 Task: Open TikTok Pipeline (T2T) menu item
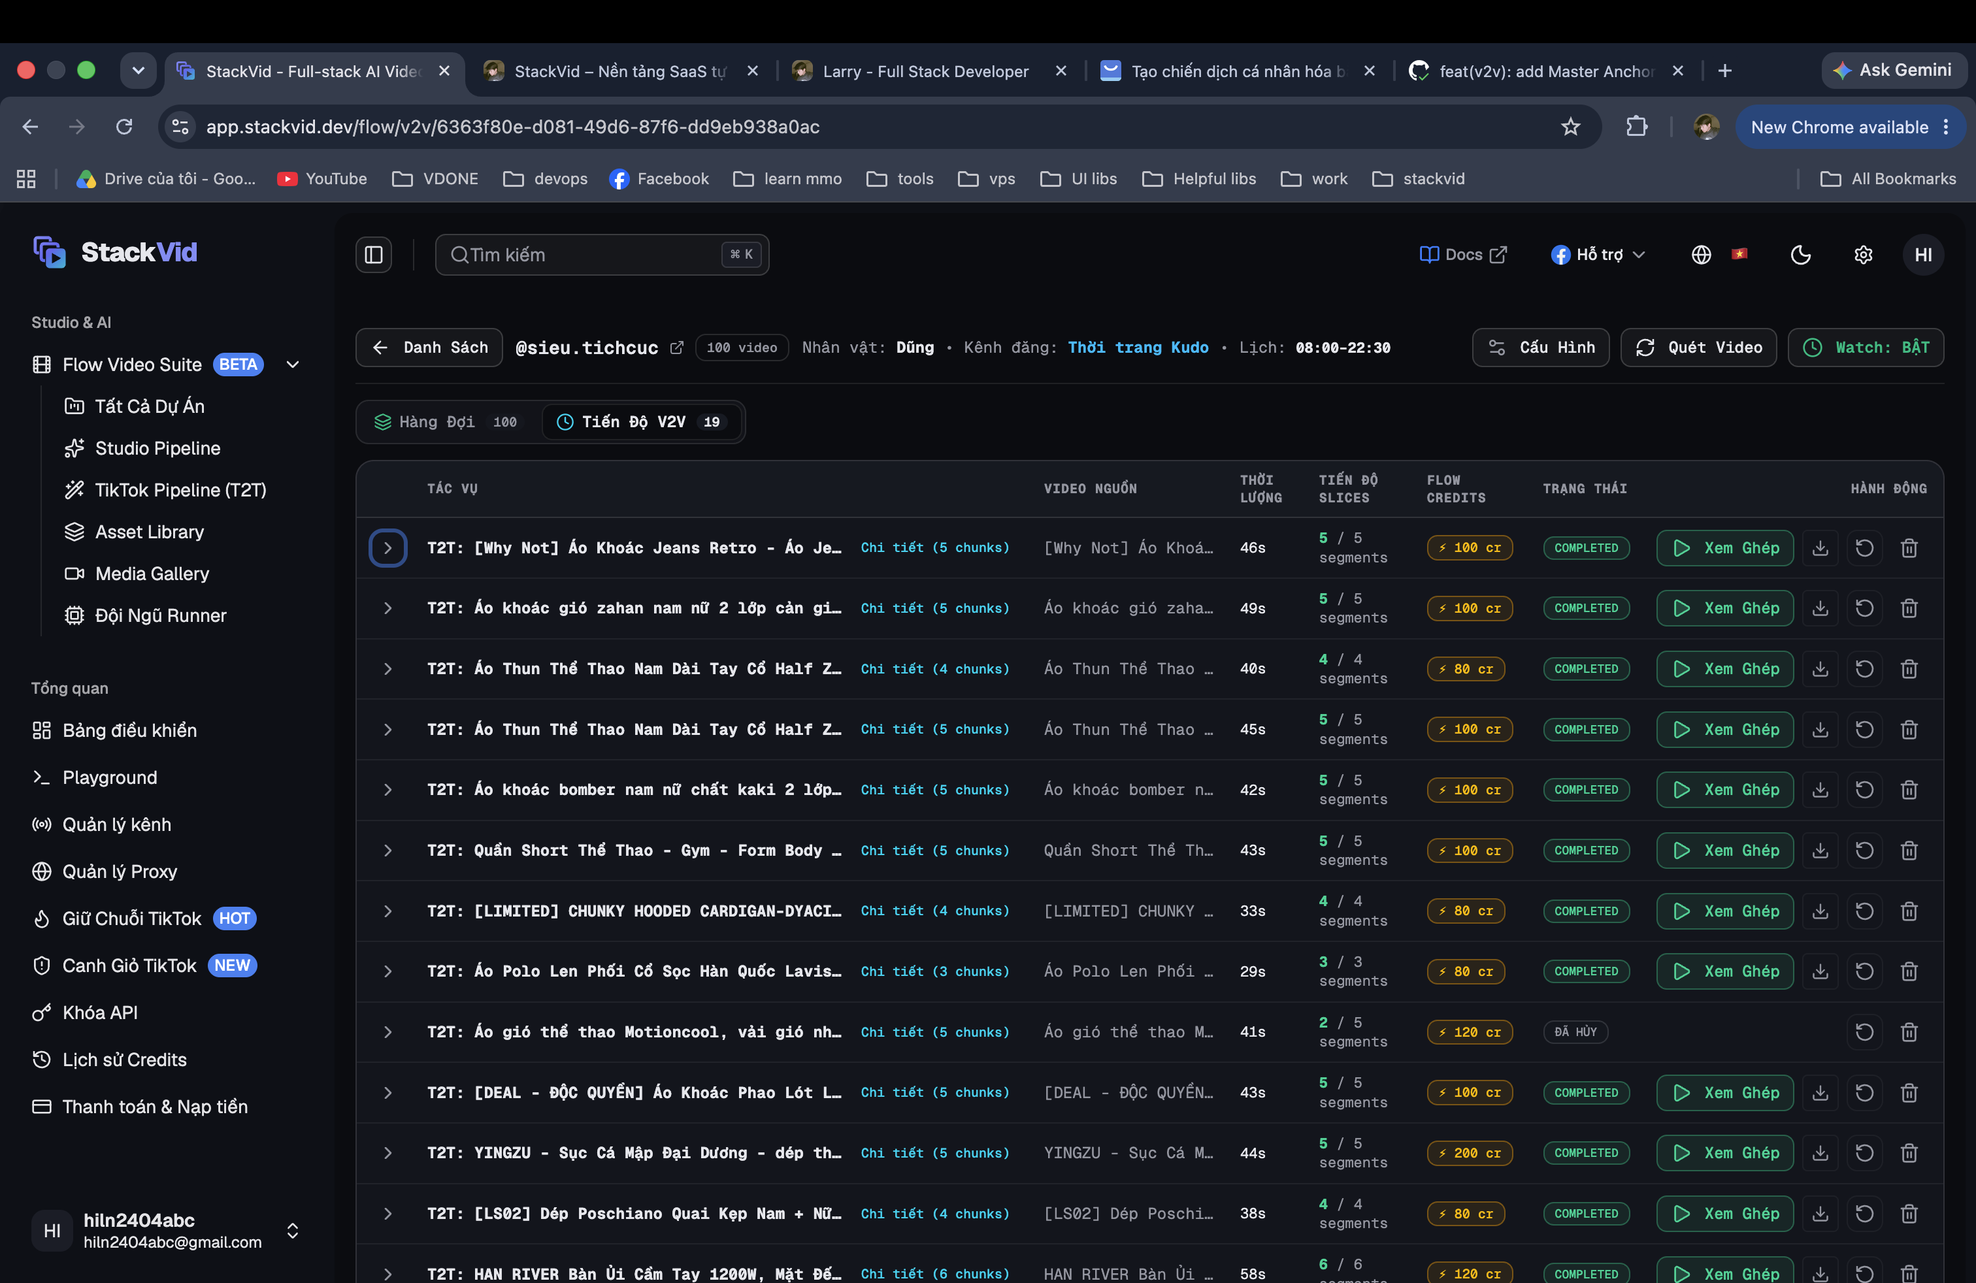(x=166, y=491)
